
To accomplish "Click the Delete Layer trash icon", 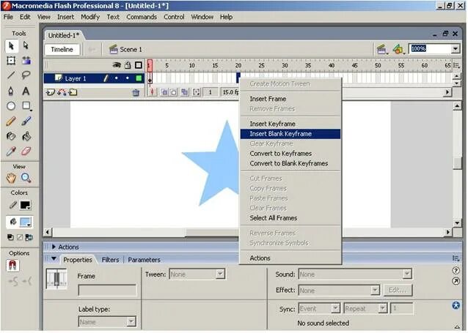I will point(136,93).
